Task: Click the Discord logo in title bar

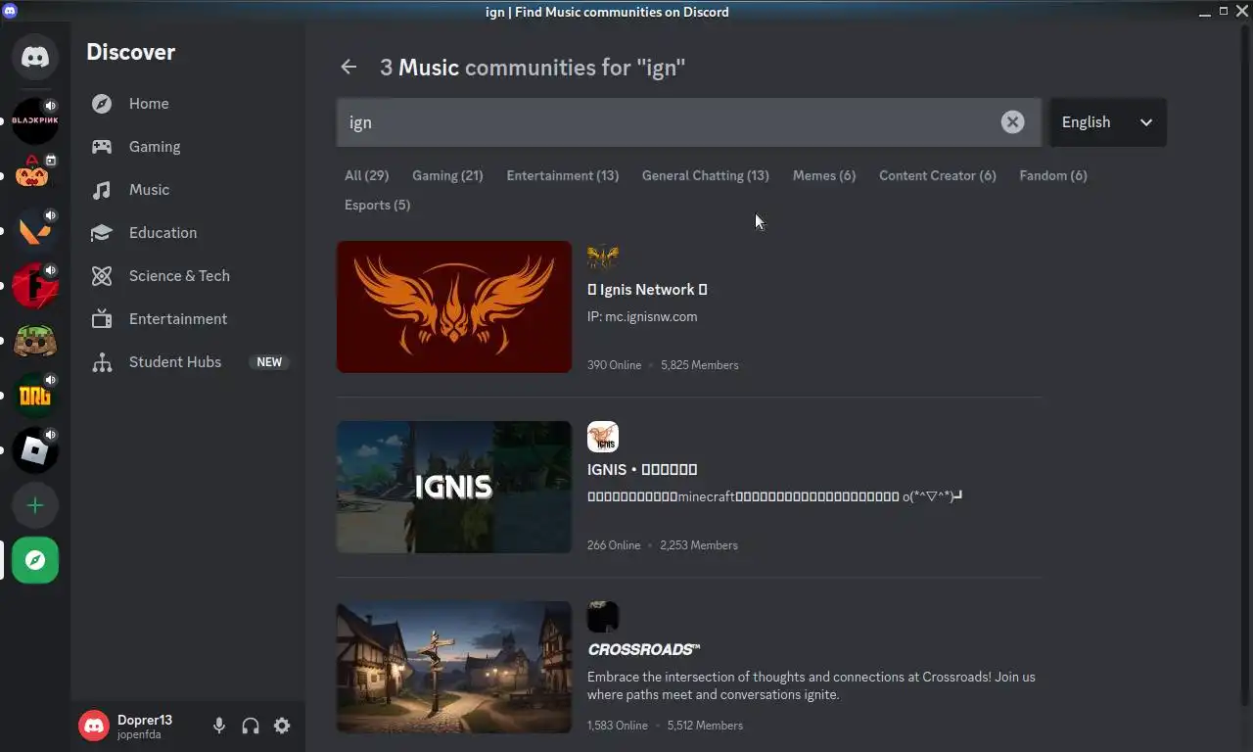Action: pos(10,12)
